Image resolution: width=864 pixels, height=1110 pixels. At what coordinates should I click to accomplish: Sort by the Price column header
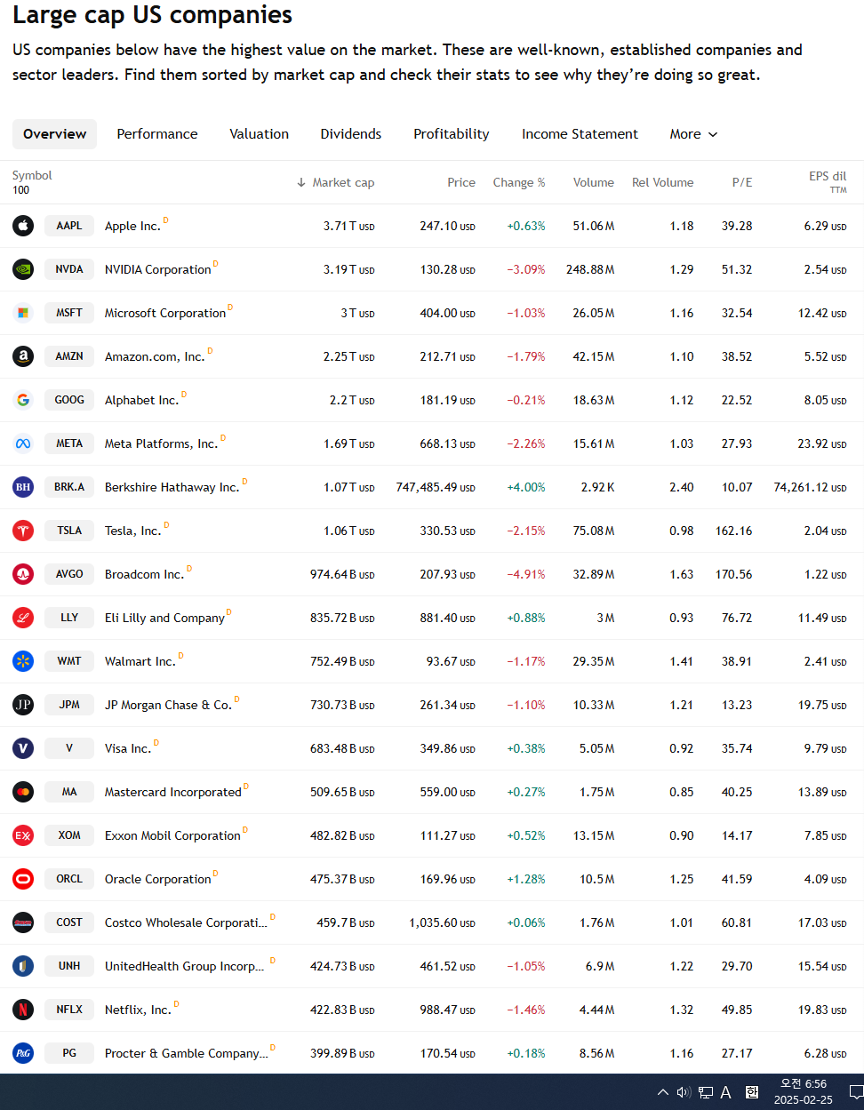pos(461,182)
